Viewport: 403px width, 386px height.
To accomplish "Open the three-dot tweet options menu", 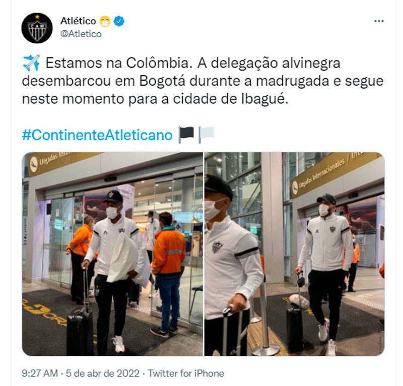I will [379, 21].
